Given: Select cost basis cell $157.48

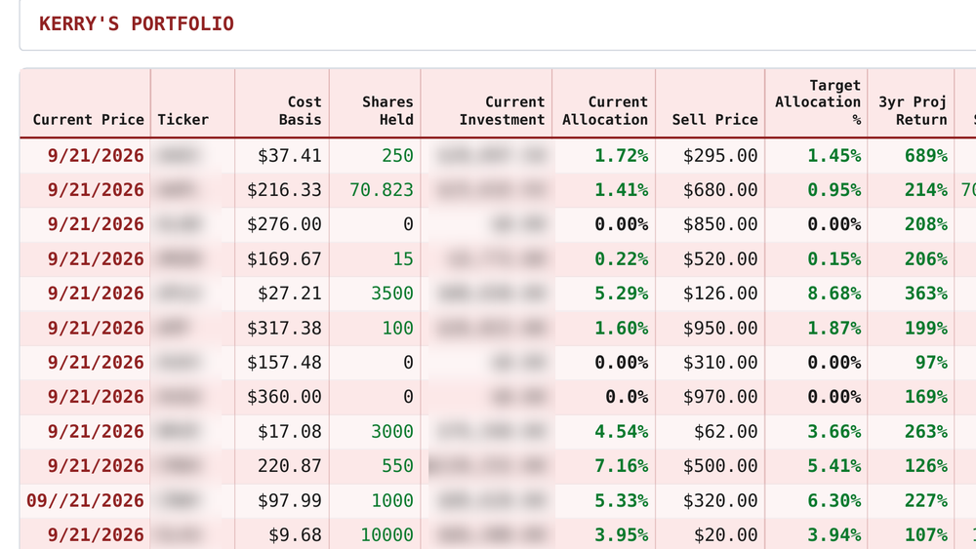Looking at the screenshot, I should pos(284,362).
